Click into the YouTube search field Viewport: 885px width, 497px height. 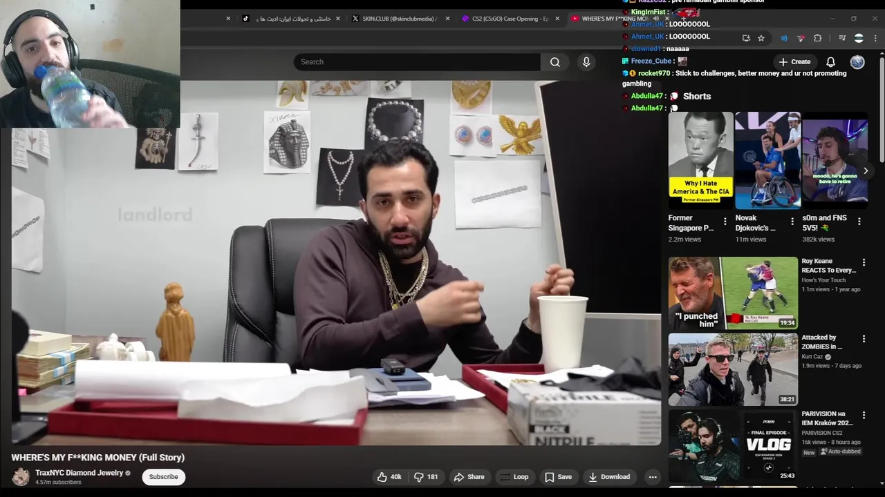tap(417, 62)
